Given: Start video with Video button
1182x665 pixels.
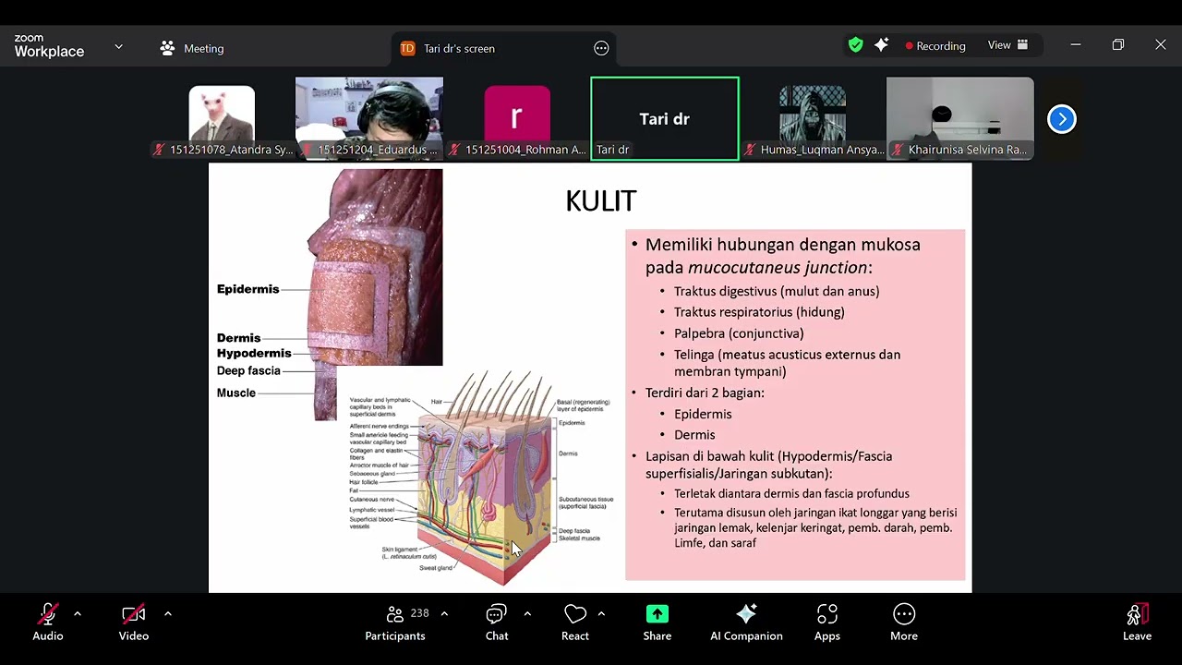Looking at the screenshot, I should (134, 623).
